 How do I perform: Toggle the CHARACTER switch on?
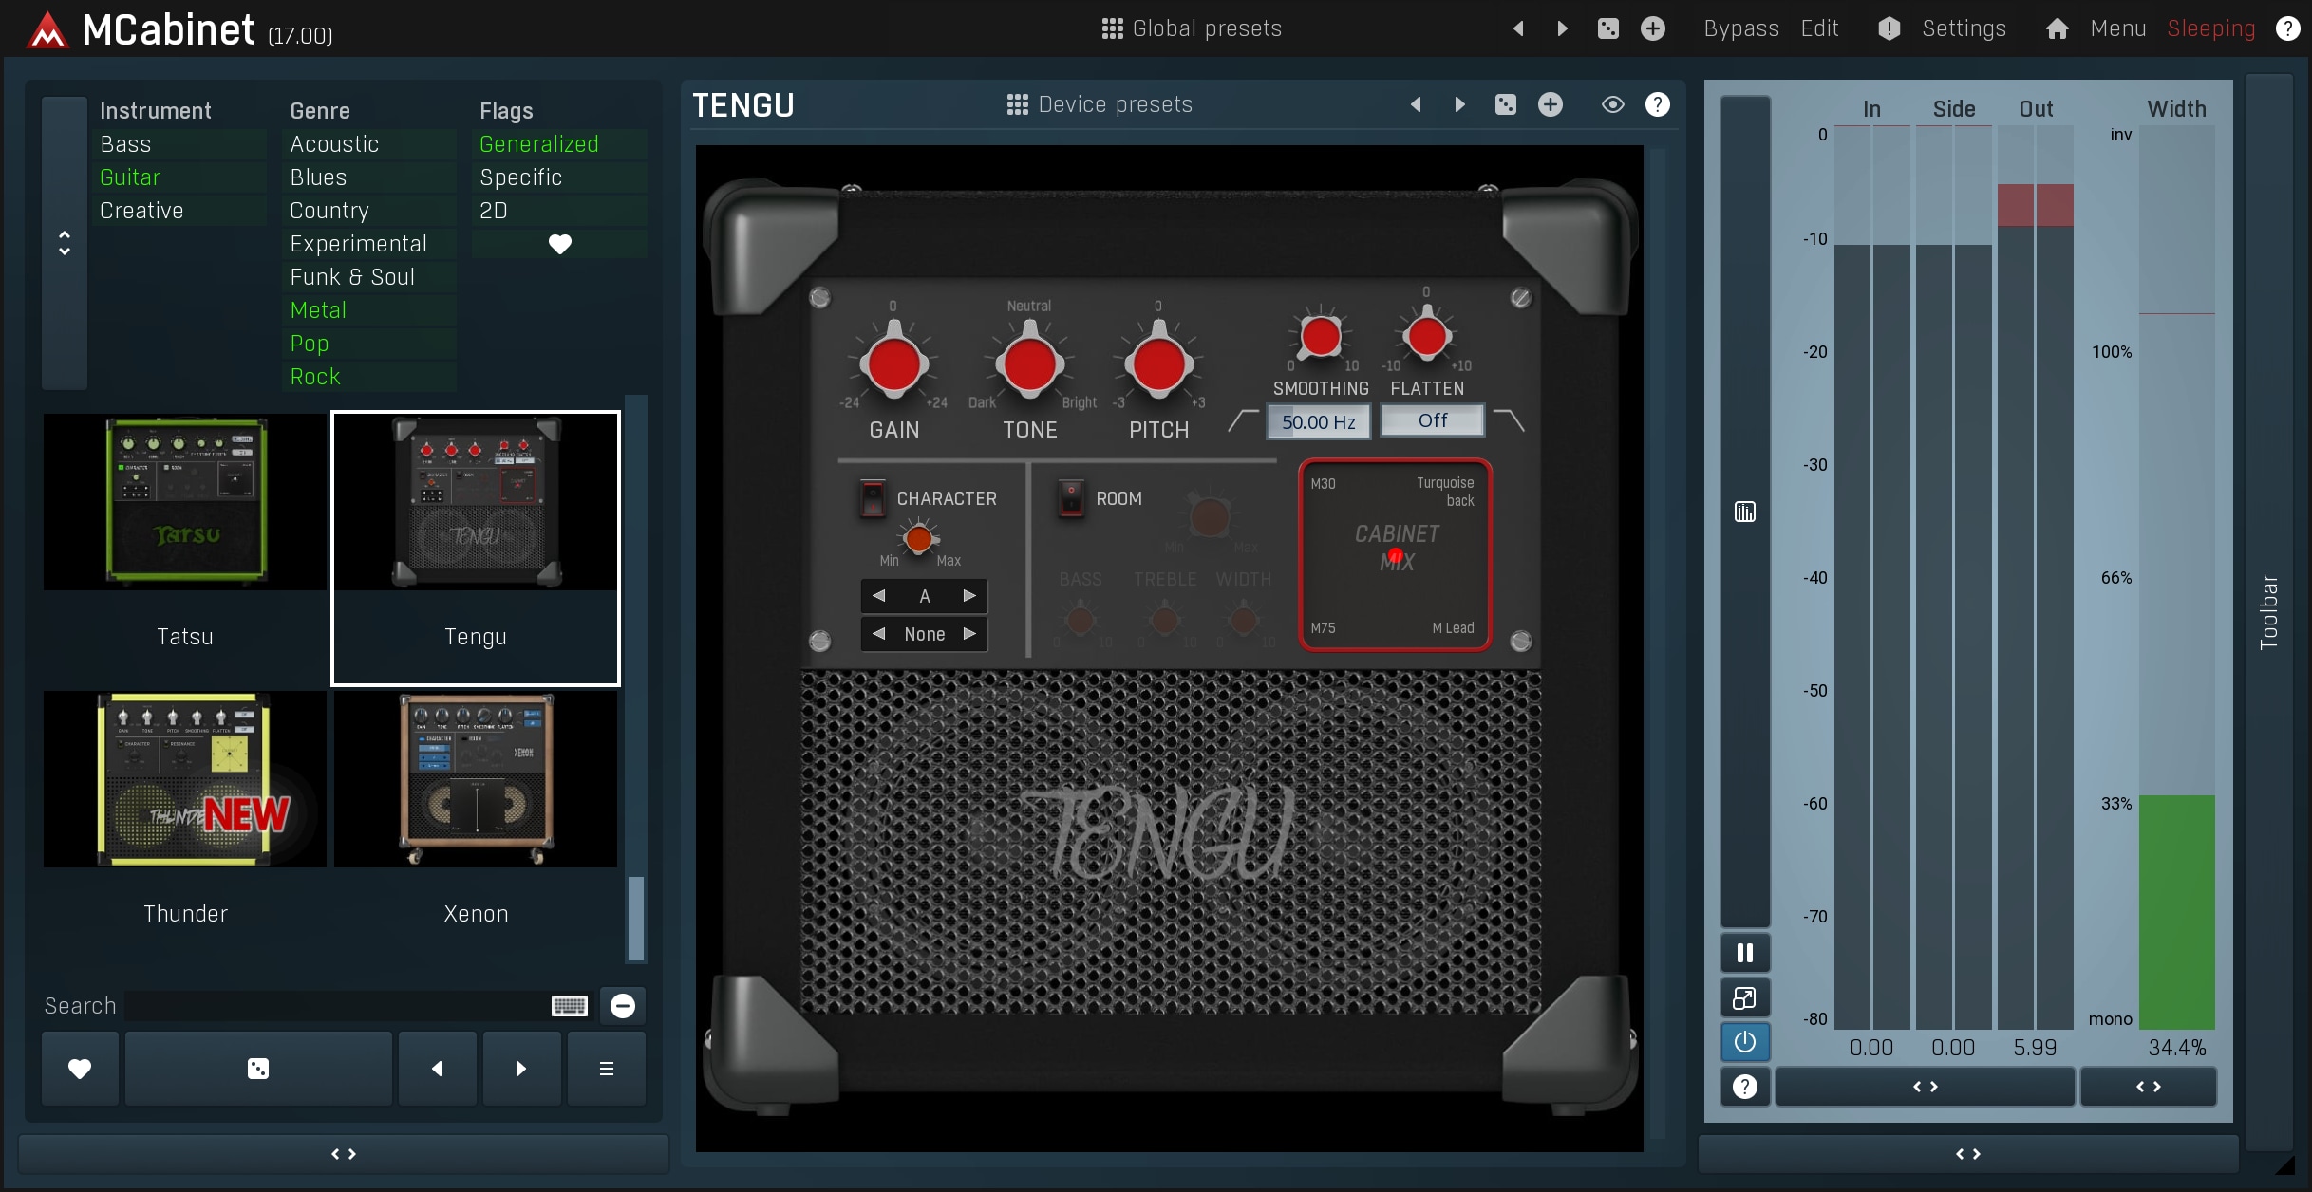872,498
